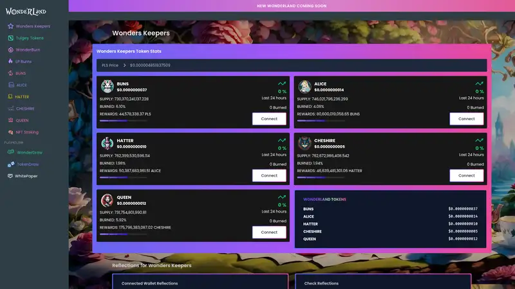
Task: Click the WonderBurn sidebar icon
Action: (x=10, y=50)
